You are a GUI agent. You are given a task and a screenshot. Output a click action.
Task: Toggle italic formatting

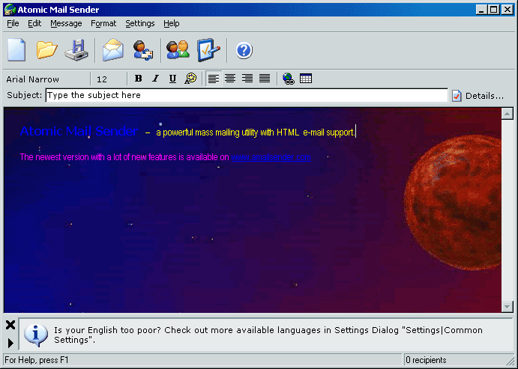(x=156, y=79)
